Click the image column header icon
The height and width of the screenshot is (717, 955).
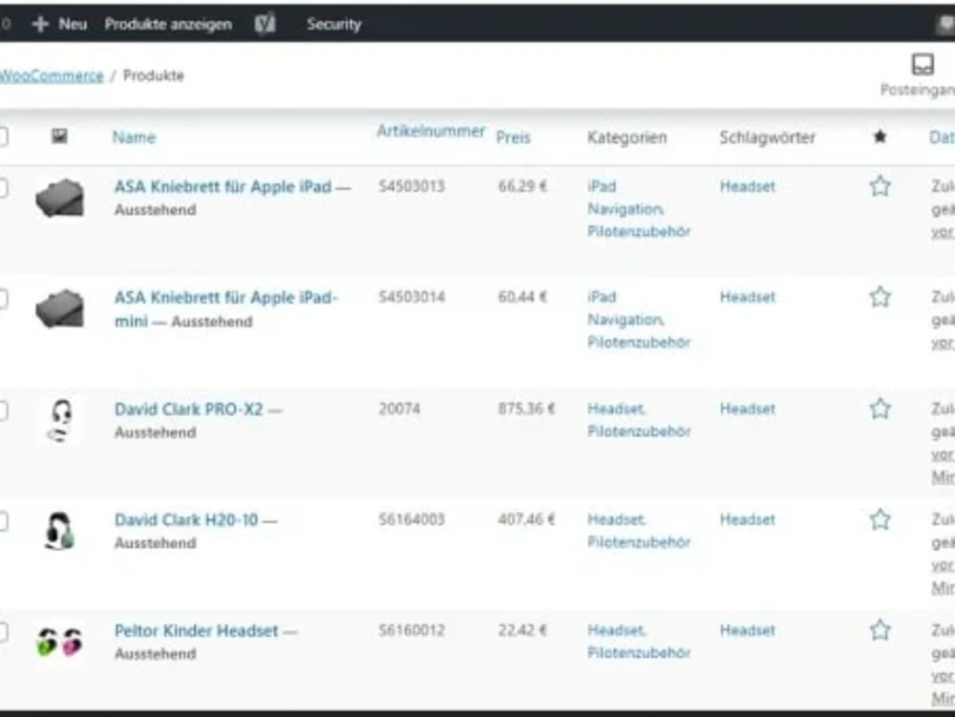point(59,136)
